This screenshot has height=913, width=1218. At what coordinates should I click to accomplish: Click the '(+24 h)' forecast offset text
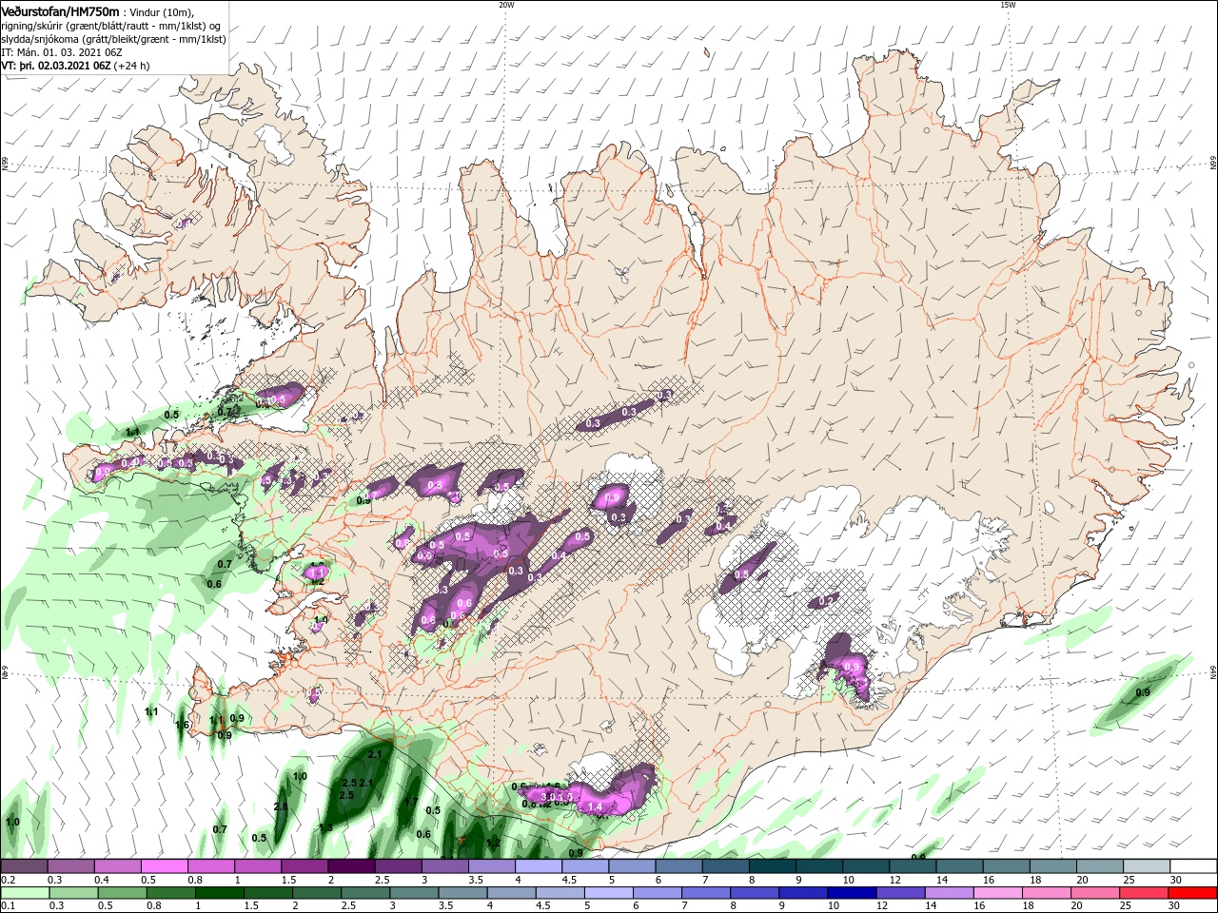point(132,66)
